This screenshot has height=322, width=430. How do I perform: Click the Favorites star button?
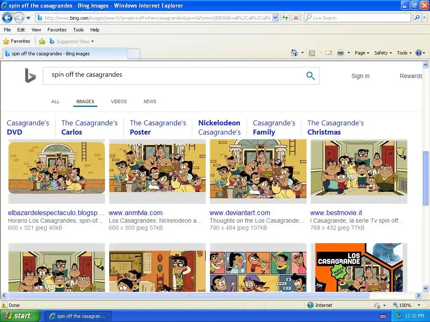point(16,41)
